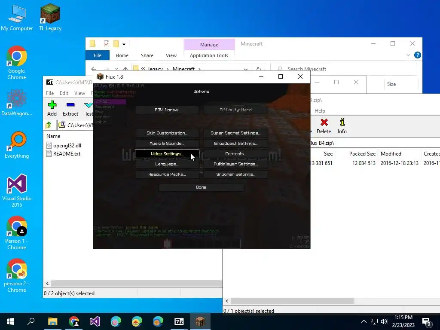Open Skin Customization settings
The width and height of the screenshot is (440, 330).
pyautogui.click(x=167, y=133)
